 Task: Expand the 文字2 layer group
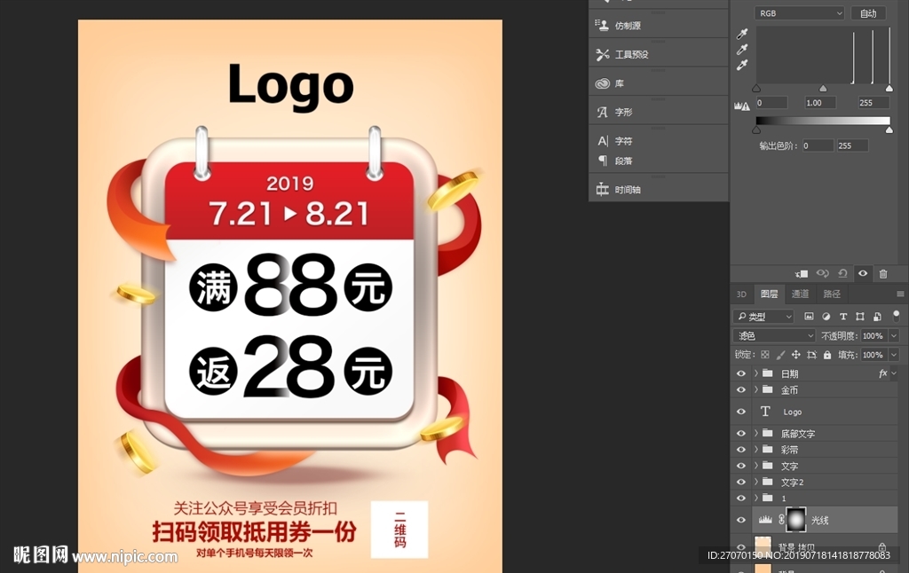[756, 482]
